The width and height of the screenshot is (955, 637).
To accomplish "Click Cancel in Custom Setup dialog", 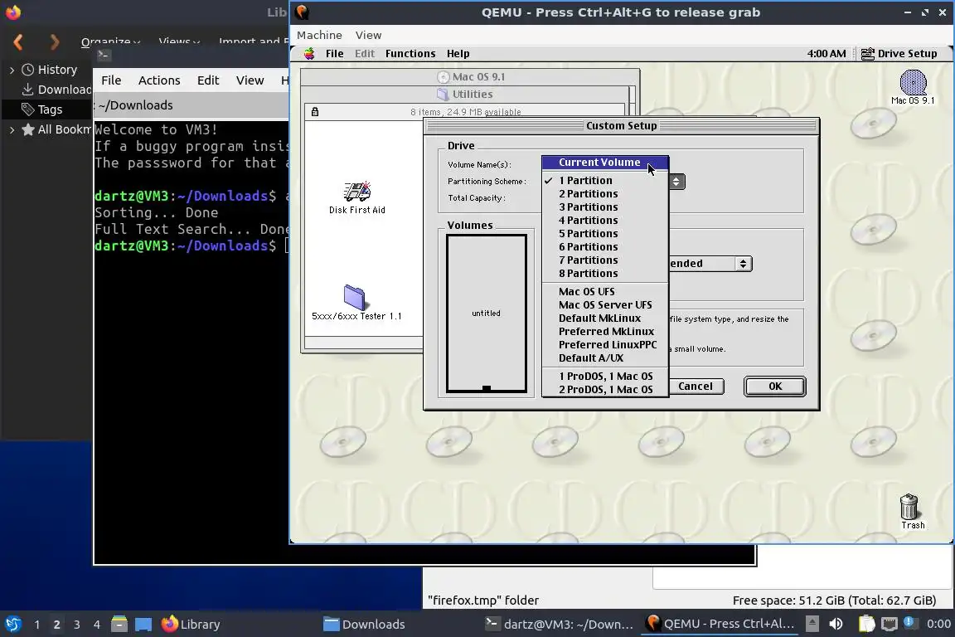I will pyautogui.click(x=696, y=387).
